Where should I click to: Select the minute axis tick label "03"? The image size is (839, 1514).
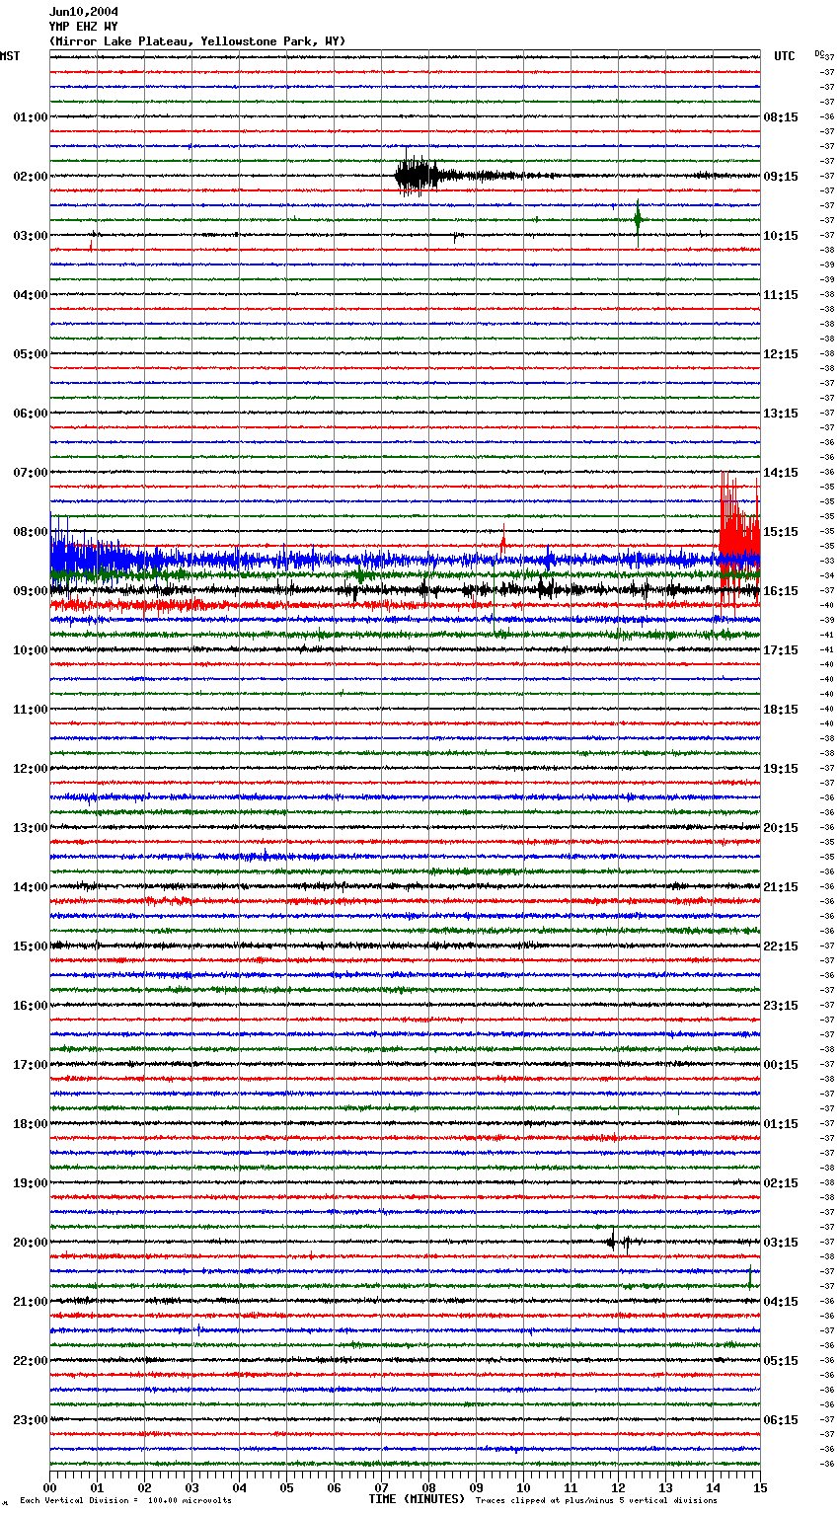(x=191, y=1487)
